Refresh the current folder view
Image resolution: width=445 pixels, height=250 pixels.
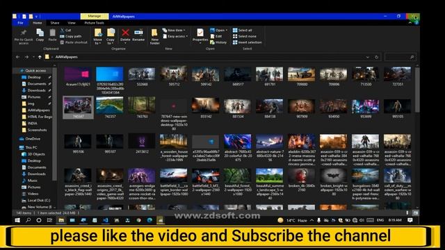(376, 57)
